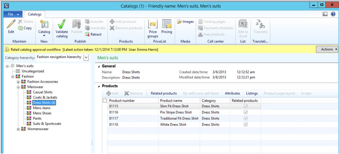This screenshot has width=339, height=154.
Task: Open the File menu
Action: point(13,14)
